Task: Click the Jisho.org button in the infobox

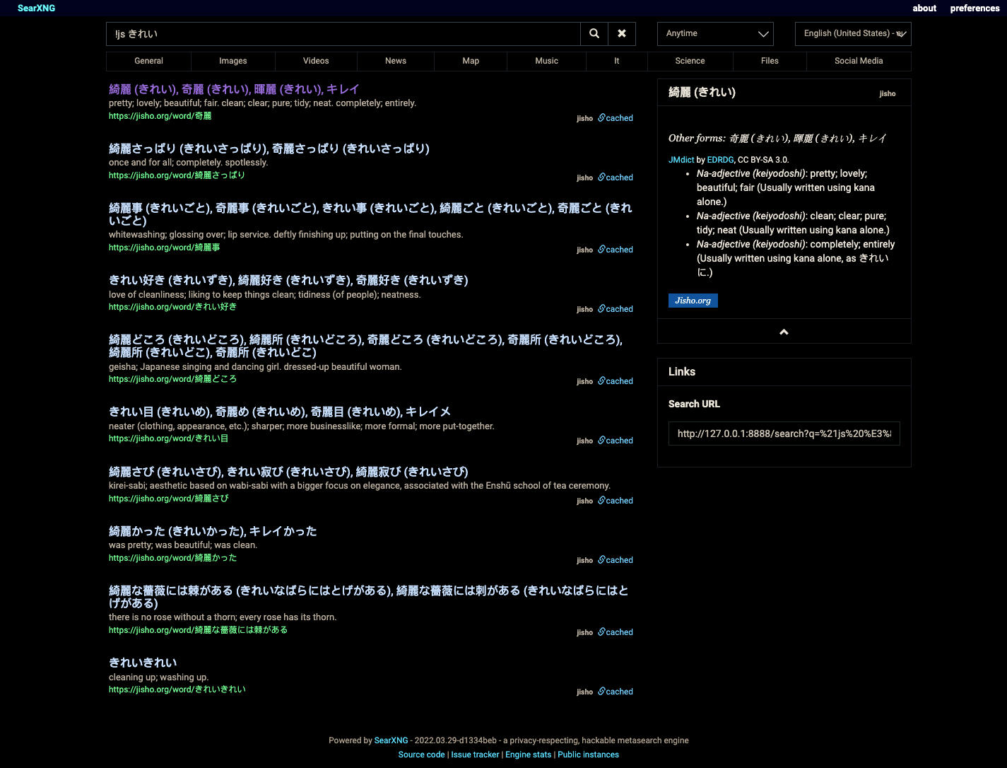Action: click(x=693, y=301)
